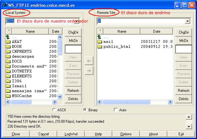The height and width of the screenshot is (139, 197).
Task: Click local list scroll up arrow
Action: 60,37
